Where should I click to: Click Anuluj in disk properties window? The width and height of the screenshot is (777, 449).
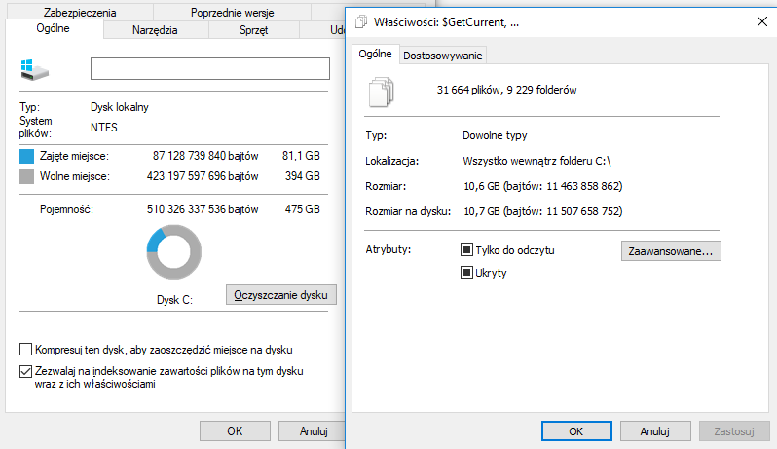point(314,431)
